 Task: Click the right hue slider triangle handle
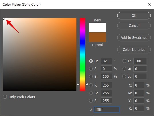[x=87, y=84]
